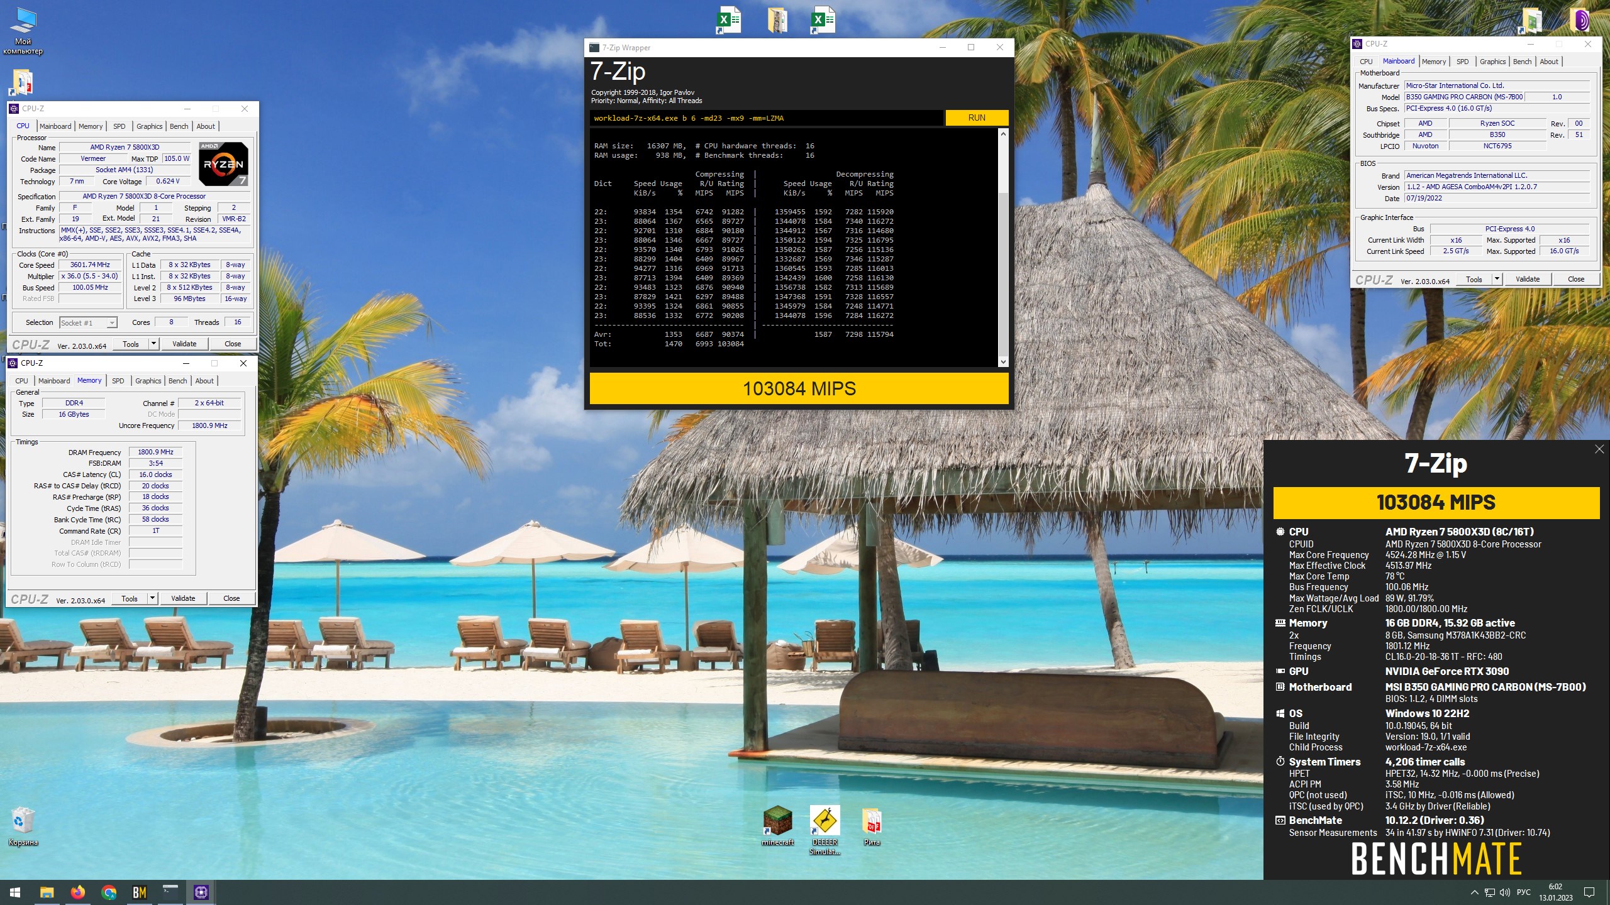Viewport: 1610px width, 905px height.
Task: Open the Tor Browser desktop icon
Action: coord(1580,21)
